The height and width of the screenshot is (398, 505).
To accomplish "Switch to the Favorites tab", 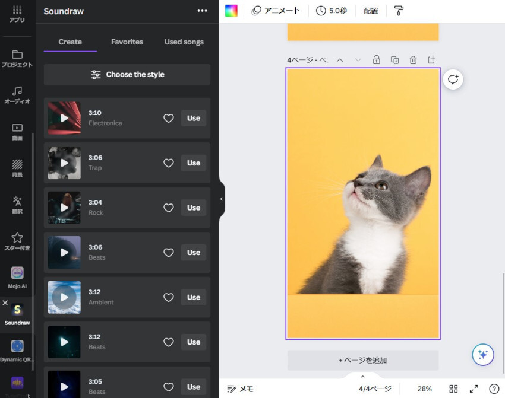I will 127,42.
